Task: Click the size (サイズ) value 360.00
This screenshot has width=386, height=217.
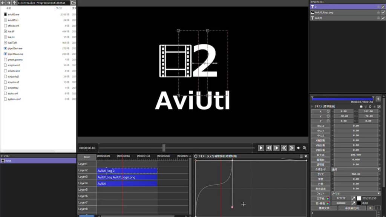Action: (x=356, y=174)
